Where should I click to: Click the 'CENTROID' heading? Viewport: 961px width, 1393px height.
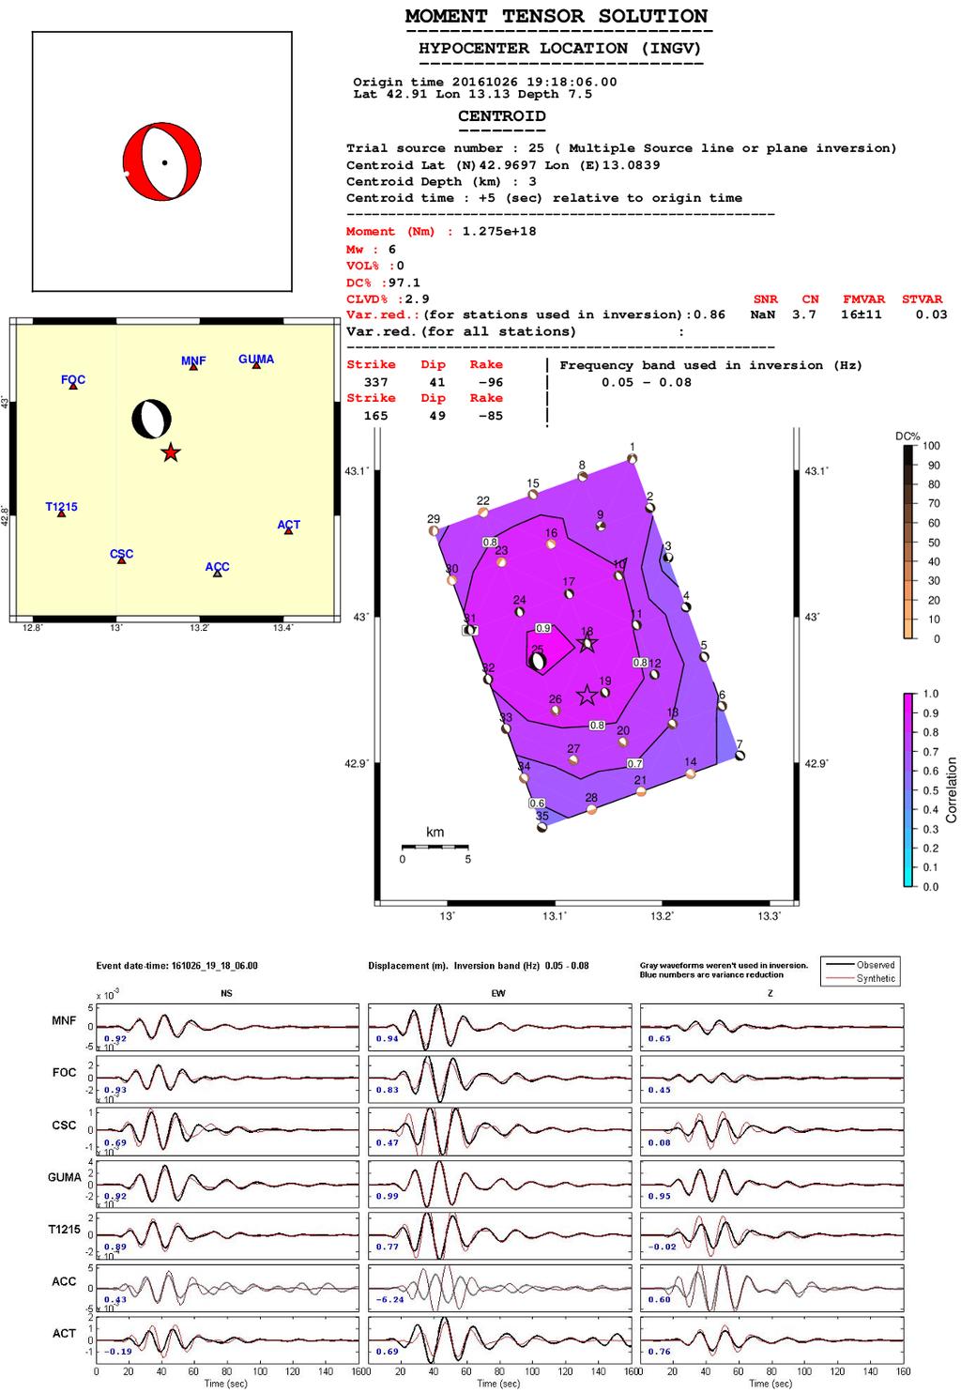coord(501,116)
